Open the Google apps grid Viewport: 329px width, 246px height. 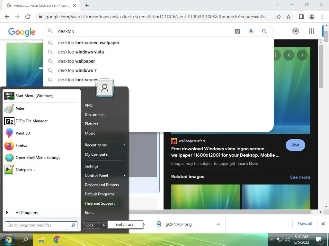click(312, 31)
